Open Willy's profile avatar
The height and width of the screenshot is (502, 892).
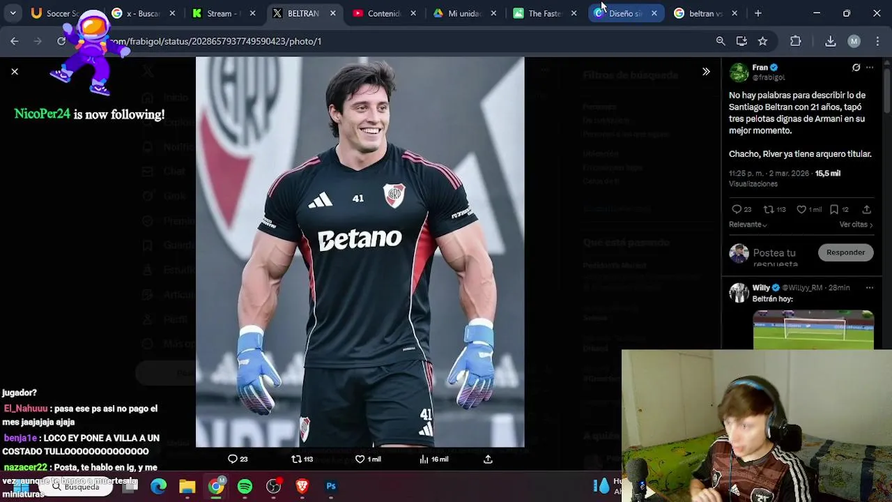[x=739, y=292]
